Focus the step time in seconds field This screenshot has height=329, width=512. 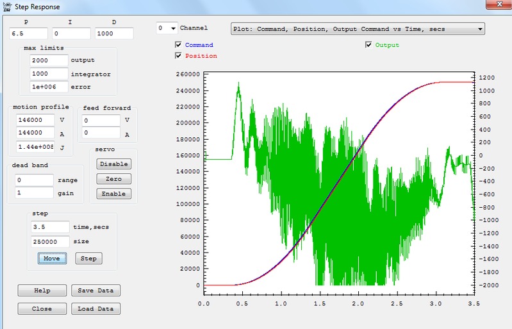(x=50, y=227)
